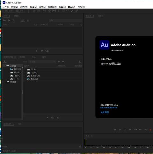Switch to Multitrack editor view
The width and height of the screenshot is (153, 154).
[19, 11]
